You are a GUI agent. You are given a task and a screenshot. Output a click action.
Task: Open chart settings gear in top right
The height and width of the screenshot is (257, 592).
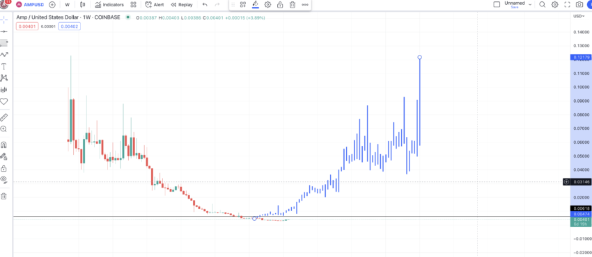click(554, 5)
